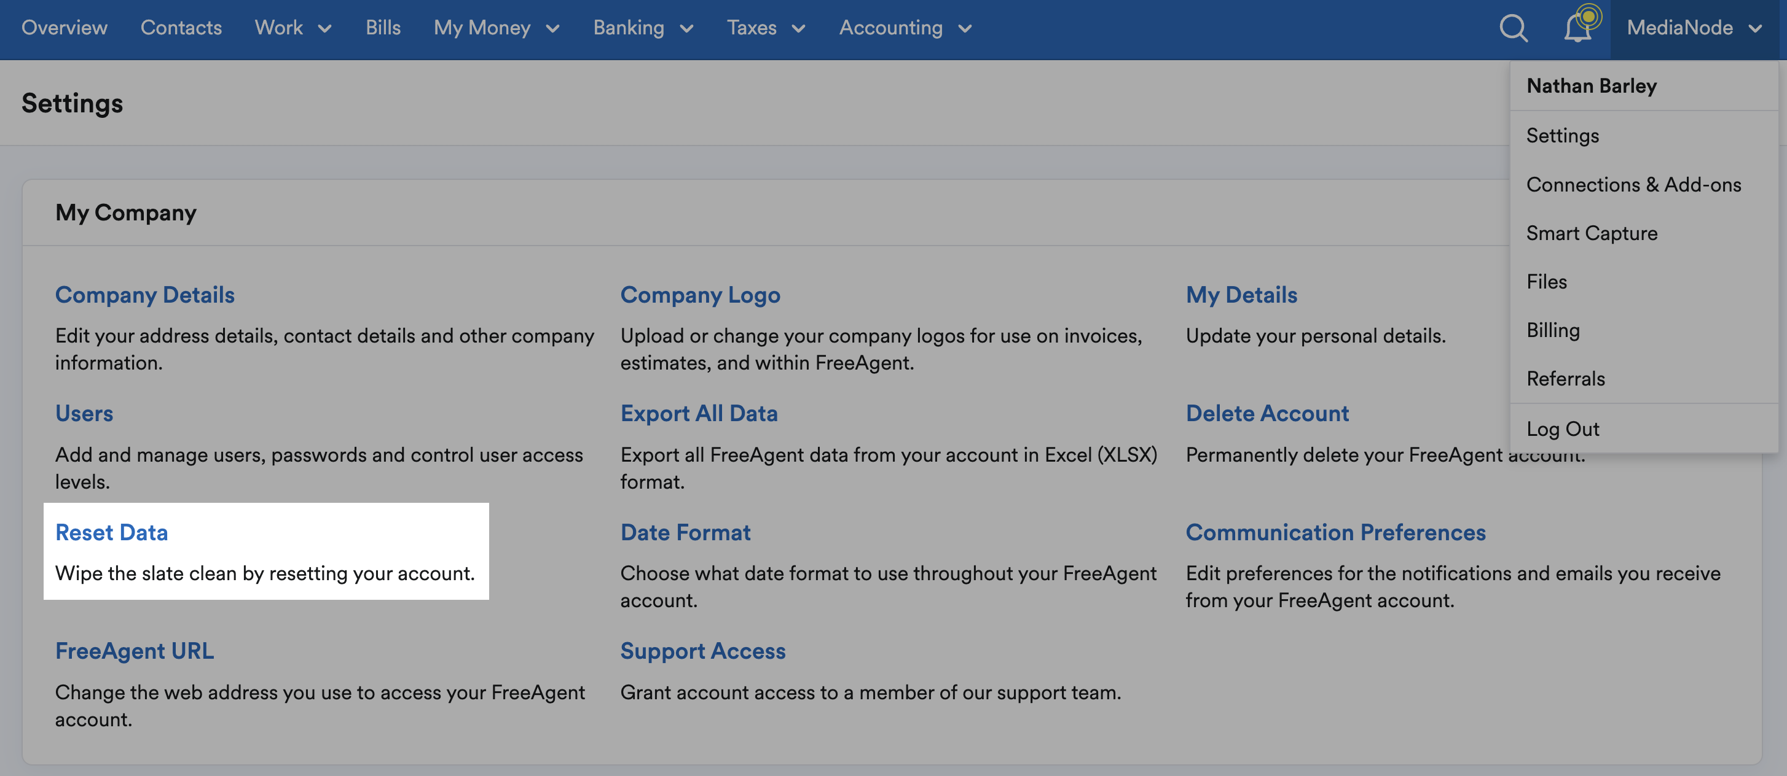The width and height of the screenshot is (1787, 776).
Task: Click "Grant account access" description text
Action: (871, 693)
